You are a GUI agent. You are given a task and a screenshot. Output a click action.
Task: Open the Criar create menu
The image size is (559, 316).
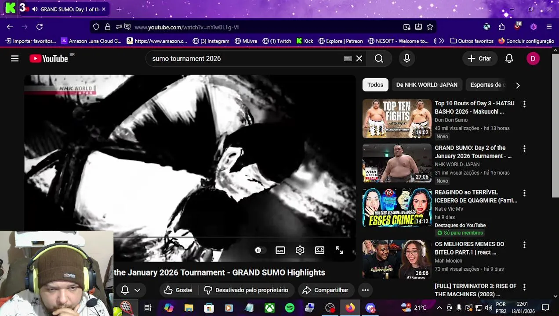[x=479, y=58]
